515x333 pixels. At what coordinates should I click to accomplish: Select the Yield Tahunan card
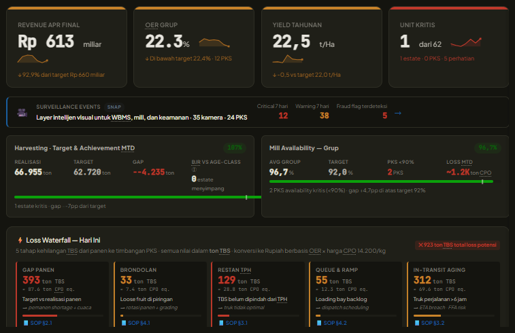322,48
